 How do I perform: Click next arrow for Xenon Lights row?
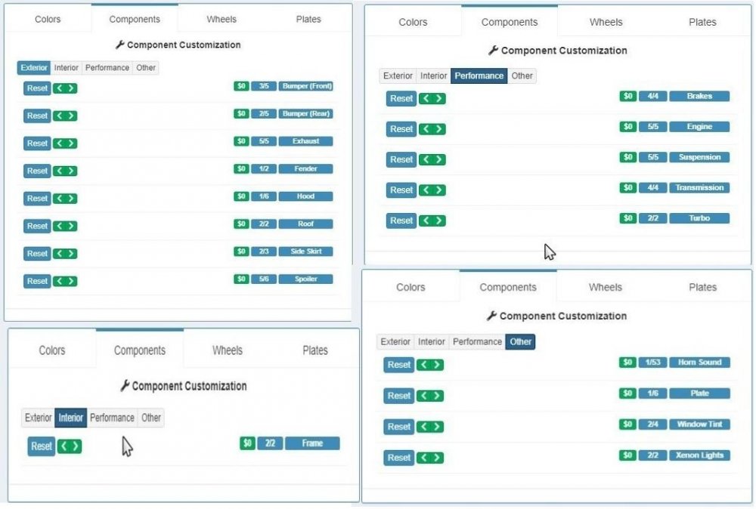437,458
